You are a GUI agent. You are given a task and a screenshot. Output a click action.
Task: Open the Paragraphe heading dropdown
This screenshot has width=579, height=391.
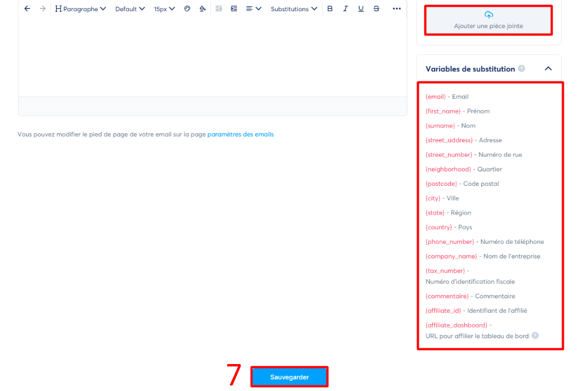coord(80,9)
